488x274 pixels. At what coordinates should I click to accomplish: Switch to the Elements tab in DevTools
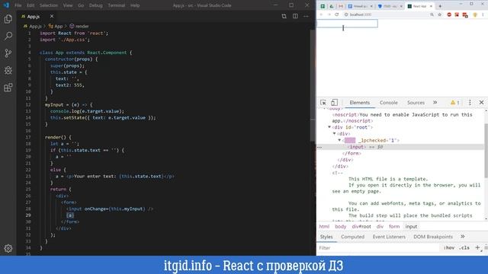point(359,103)
